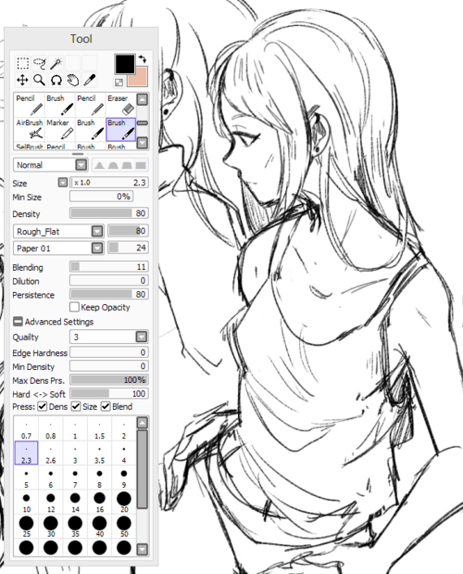
Task: Click the Paper 01 texture intensity slider
Action: 129,248
